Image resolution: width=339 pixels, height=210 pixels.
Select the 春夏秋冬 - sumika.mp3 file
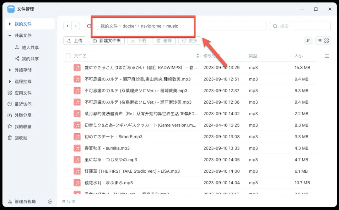click(107, 148)
